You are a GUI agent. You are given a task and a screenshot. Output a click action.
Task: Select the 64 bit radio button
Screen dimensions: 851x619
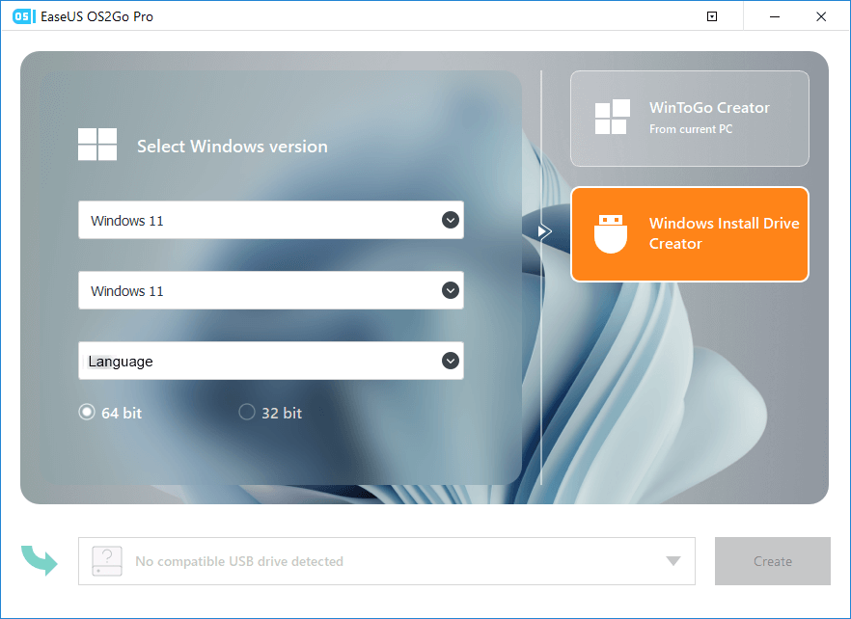point(87,412)
